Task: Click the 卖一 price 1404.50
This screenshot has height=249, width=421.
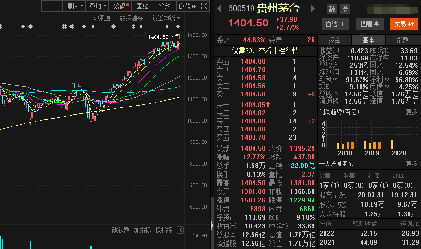Action: 253,94
